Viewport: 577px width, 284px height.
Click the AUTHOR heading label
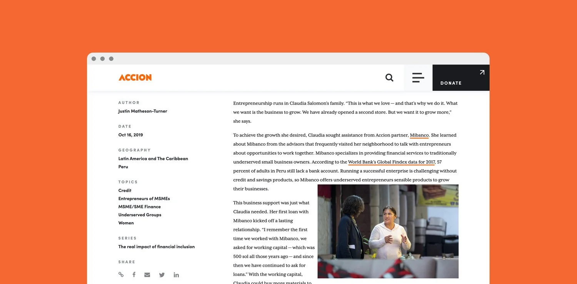(129, 103)
